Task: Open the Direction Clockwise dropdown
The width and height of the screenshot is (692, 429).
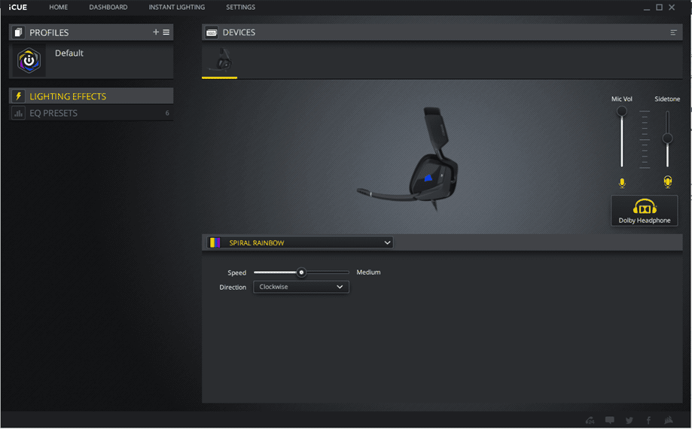Action: (x=301, y=287)
